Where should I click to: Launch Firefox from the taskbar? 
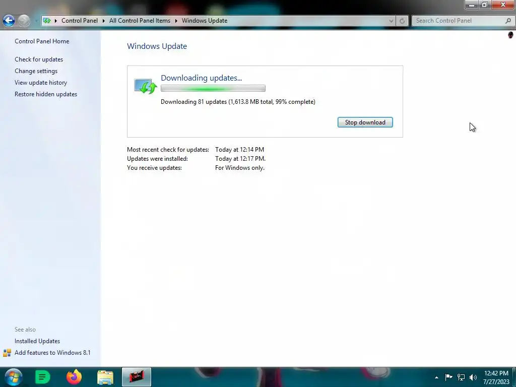point(74,377)
